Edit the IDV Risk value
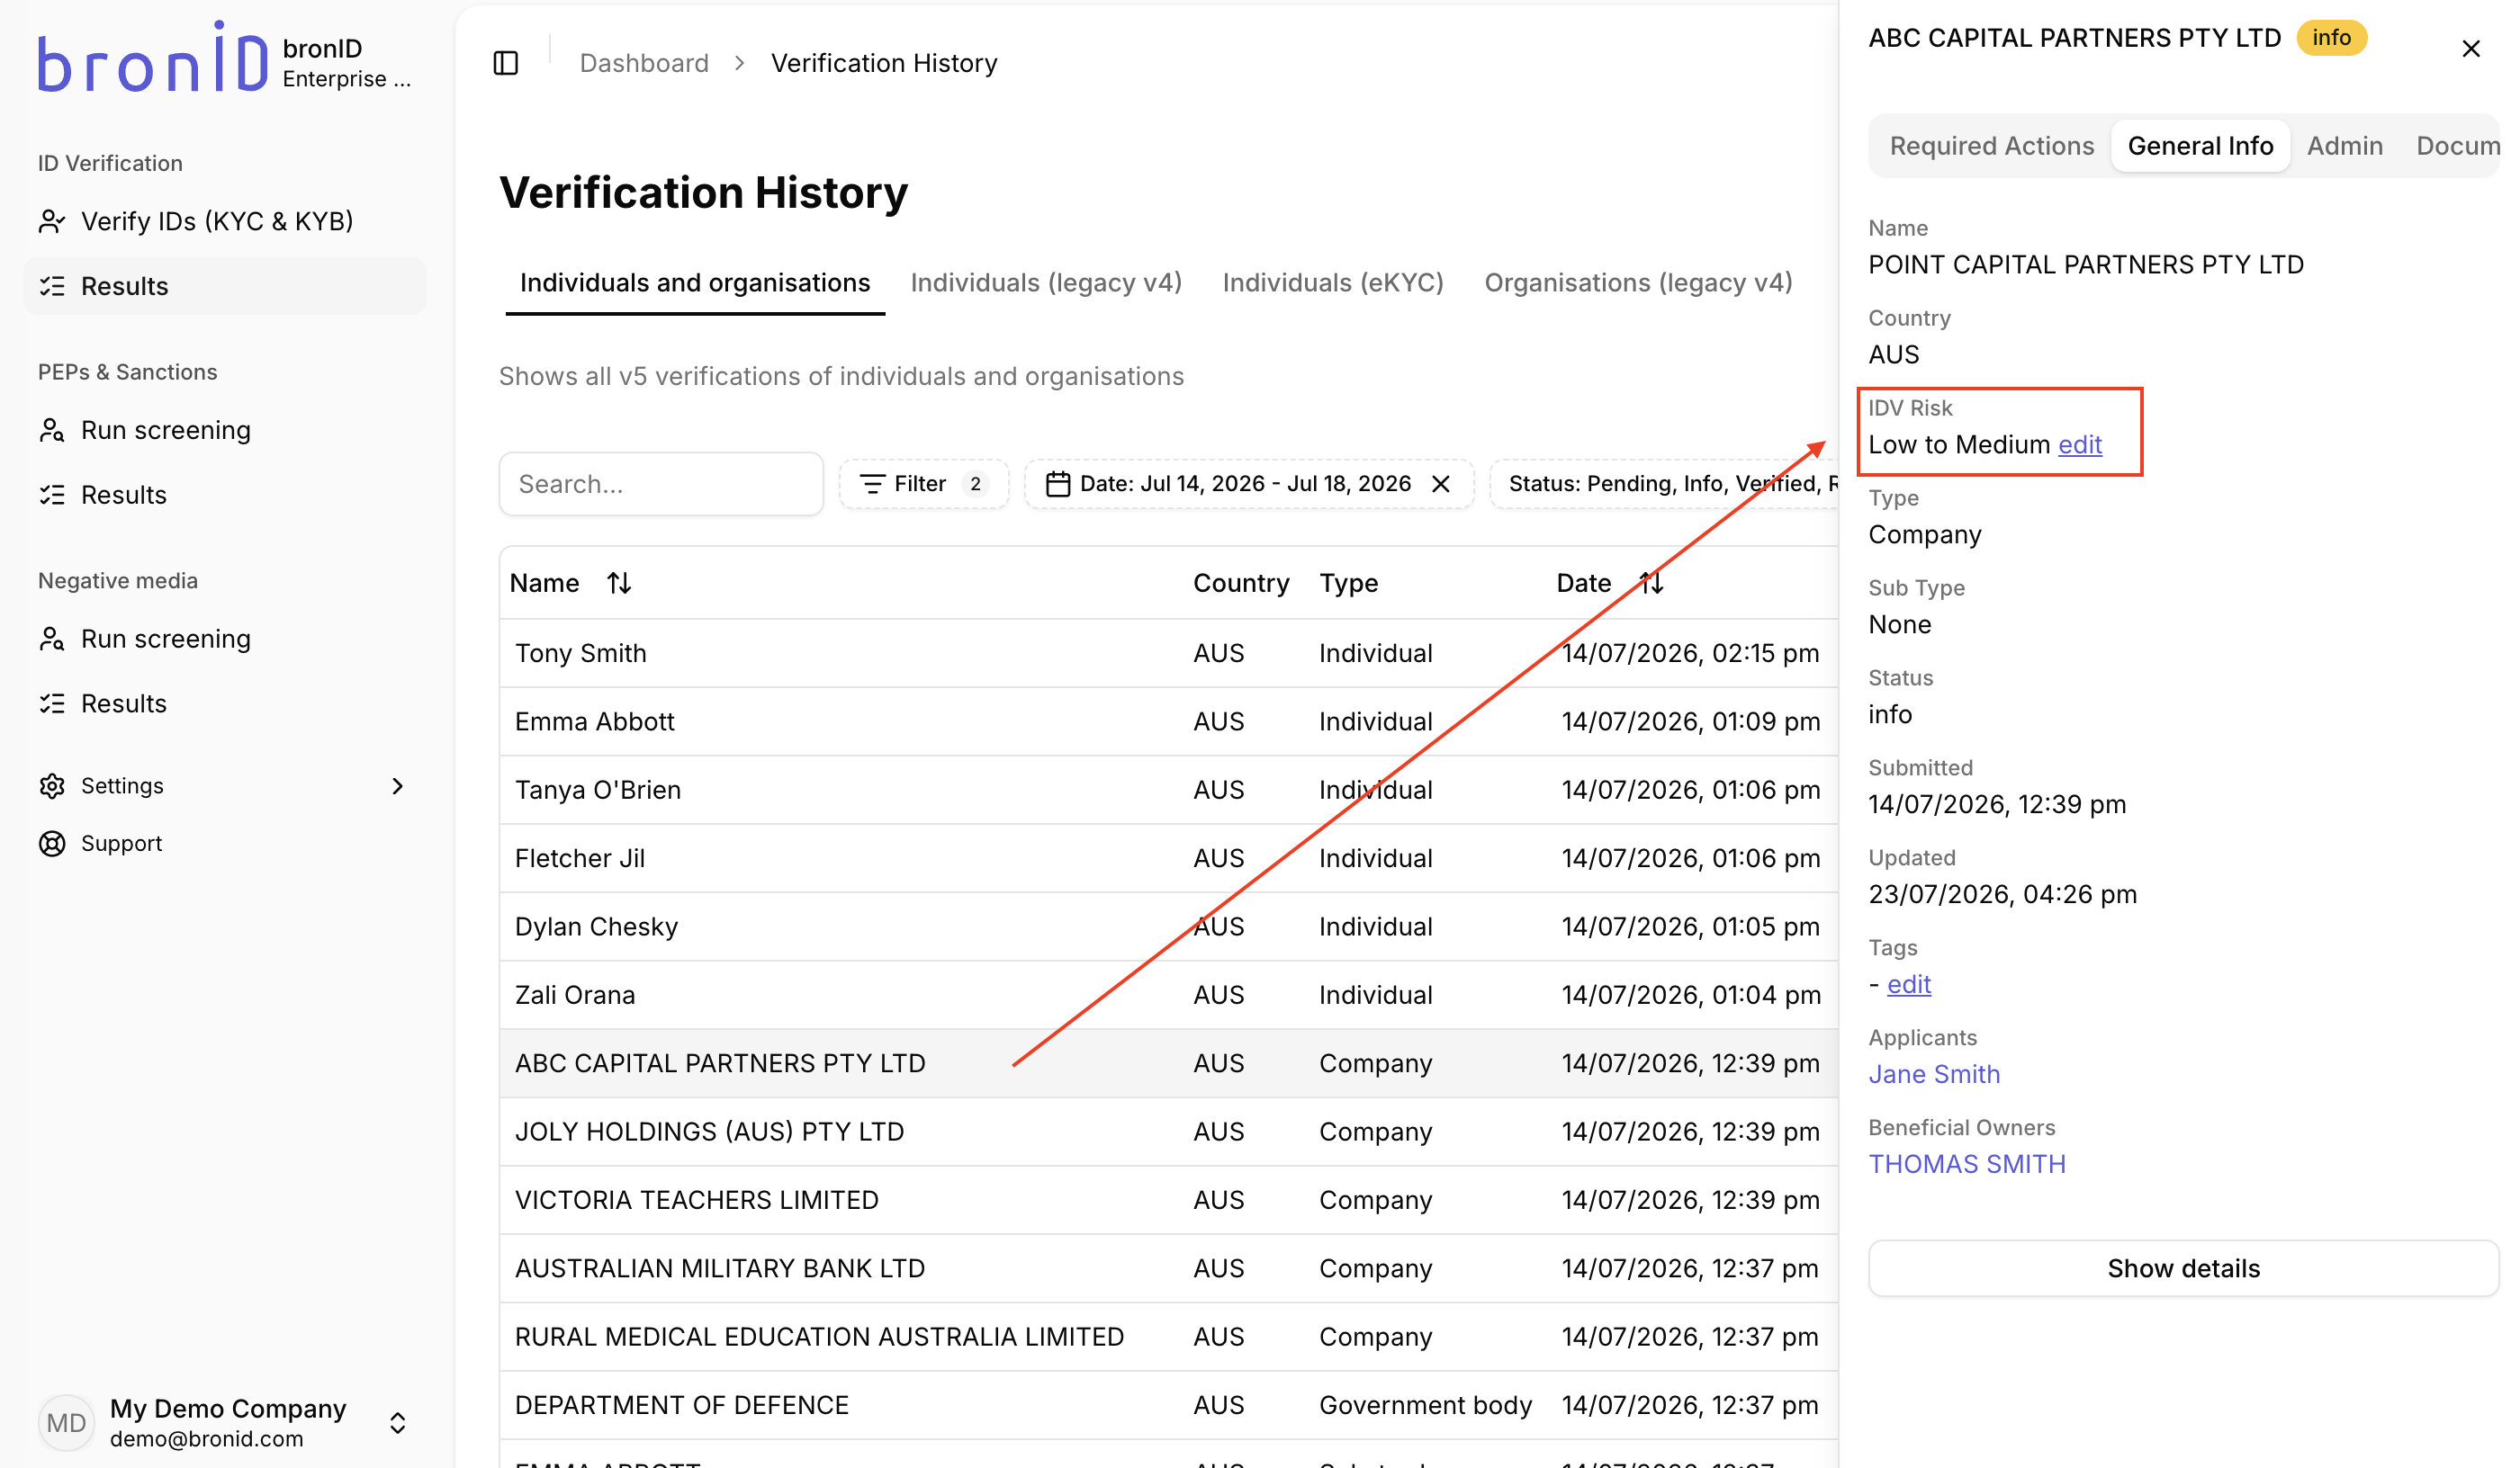This screenshot has height=1468, width=2520. 2079,444
